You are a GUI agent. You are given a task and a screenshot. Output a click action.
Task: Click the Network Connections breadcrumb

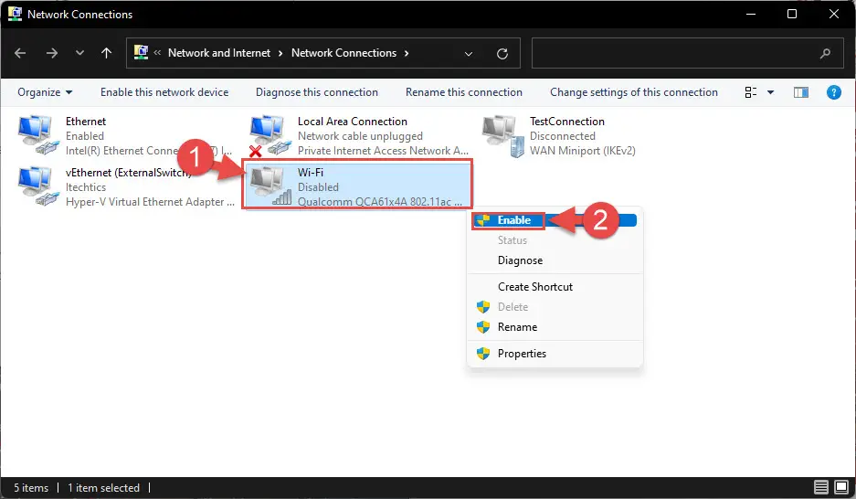(343, 53)
